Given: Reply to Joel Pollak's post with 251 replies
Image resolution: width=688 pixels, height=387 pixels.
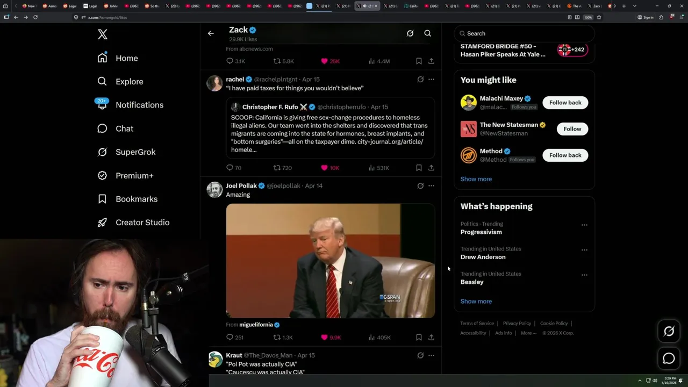Looking at the screenshot, I should [x=235, y=338].
